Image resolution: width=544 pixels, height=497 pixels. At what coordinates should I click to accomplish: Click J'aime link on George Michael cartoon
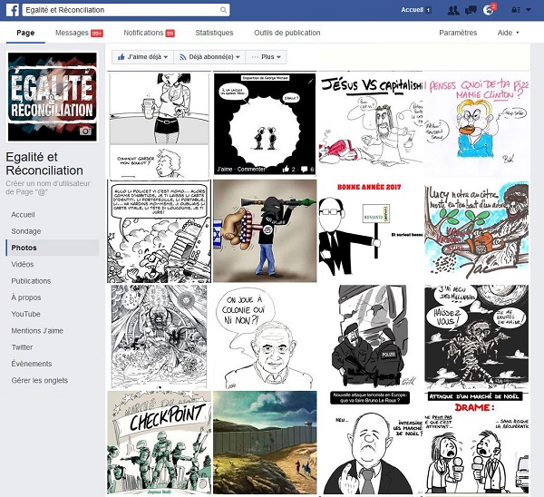[x=225, y=169]
